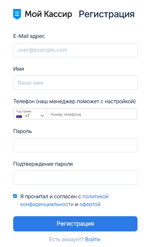Open the Код страны selector label
The width and height of the screenshot is (148, 247).
pyautogui.click(x=24, y=111)
